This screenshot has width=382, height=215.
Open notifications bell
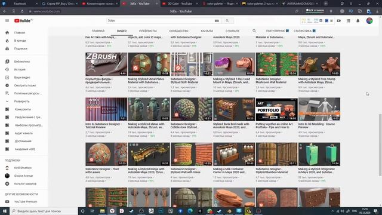[x=358, y=21]
